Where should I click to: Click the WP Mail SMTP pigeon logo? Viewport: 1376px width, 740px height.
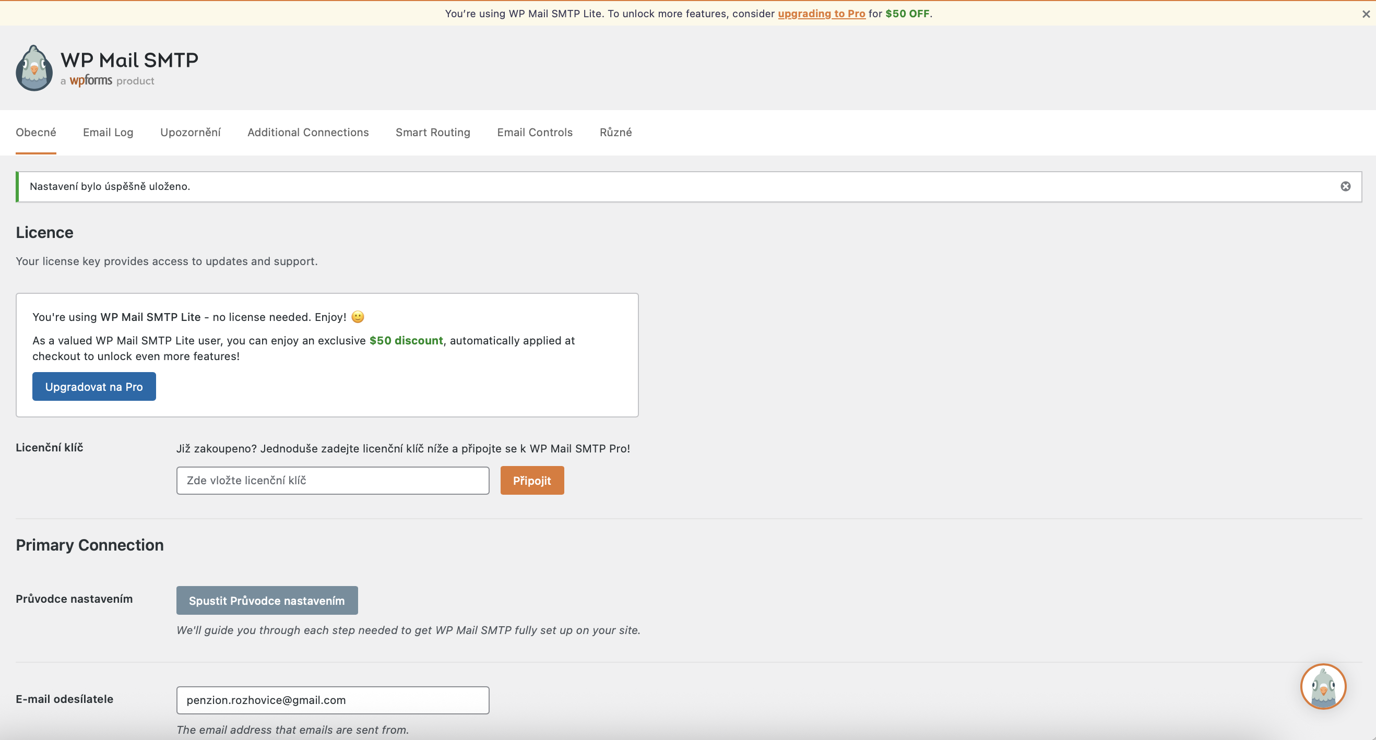34,68
